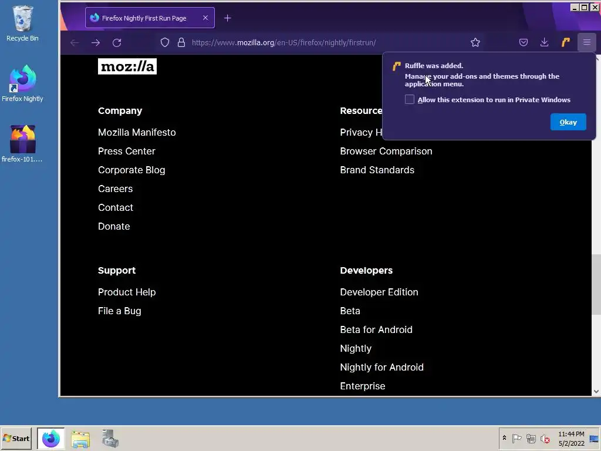Open the Downloads panel
This screenshot has width=601, height=451.
(544, 42)
